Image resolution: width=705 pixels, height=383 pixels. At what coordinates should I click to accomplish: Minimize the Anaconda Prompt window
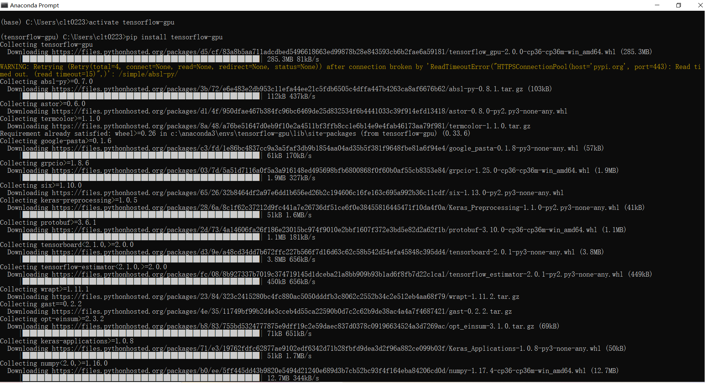pos(657,5)
